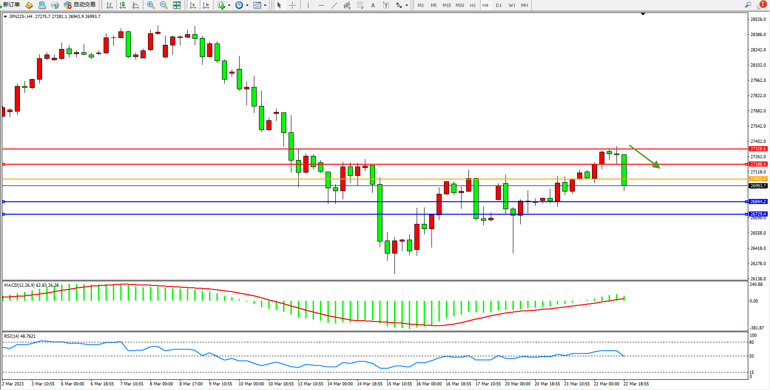Switch to the D1 timeframe
Viewport: 770px width, 390px height.
pyautogui.click(x=499, y=6)
